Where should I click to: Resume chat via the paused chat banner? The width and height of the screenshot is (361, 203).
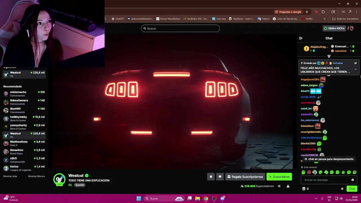(329, 159)
